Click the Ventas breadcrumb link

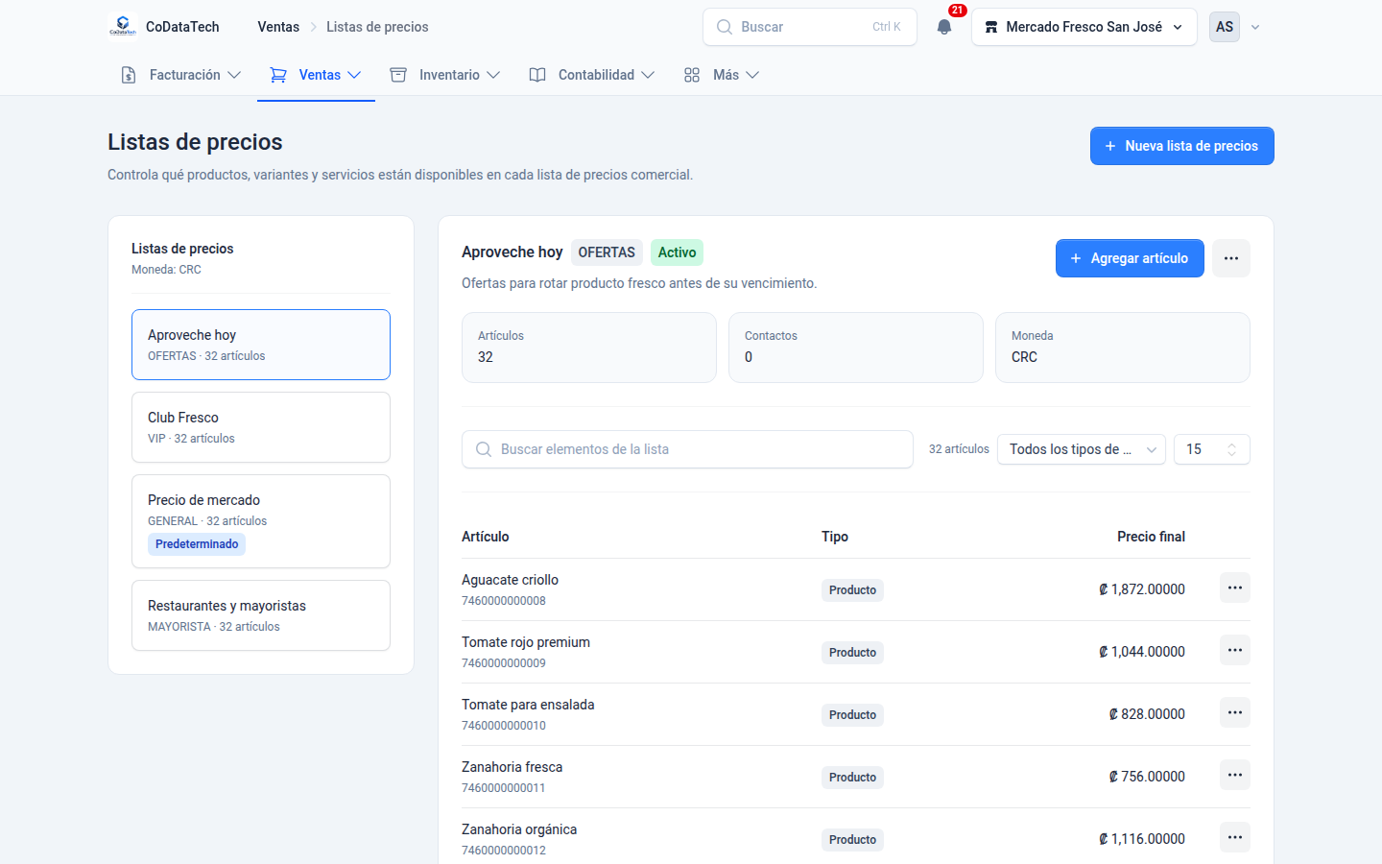point(278,27)
